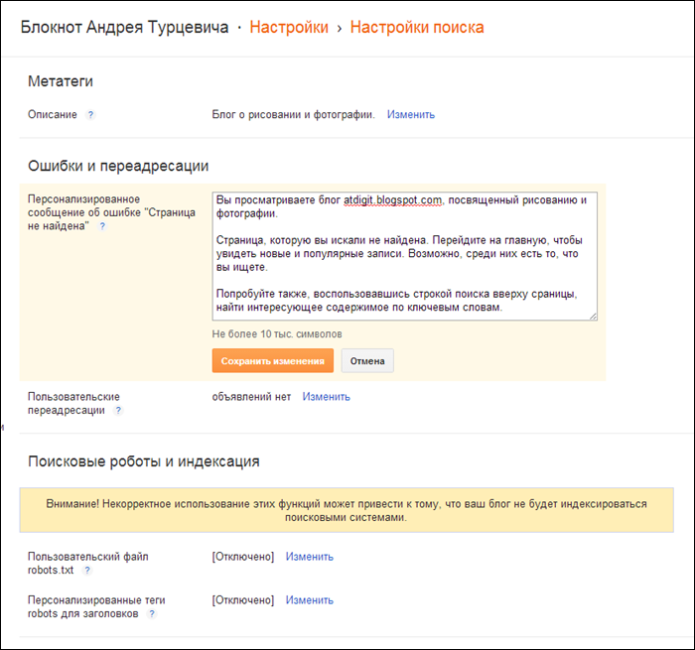695x650 pixels.
Task: Show help for Пользовательские переадресации
Action: point(118,411)
